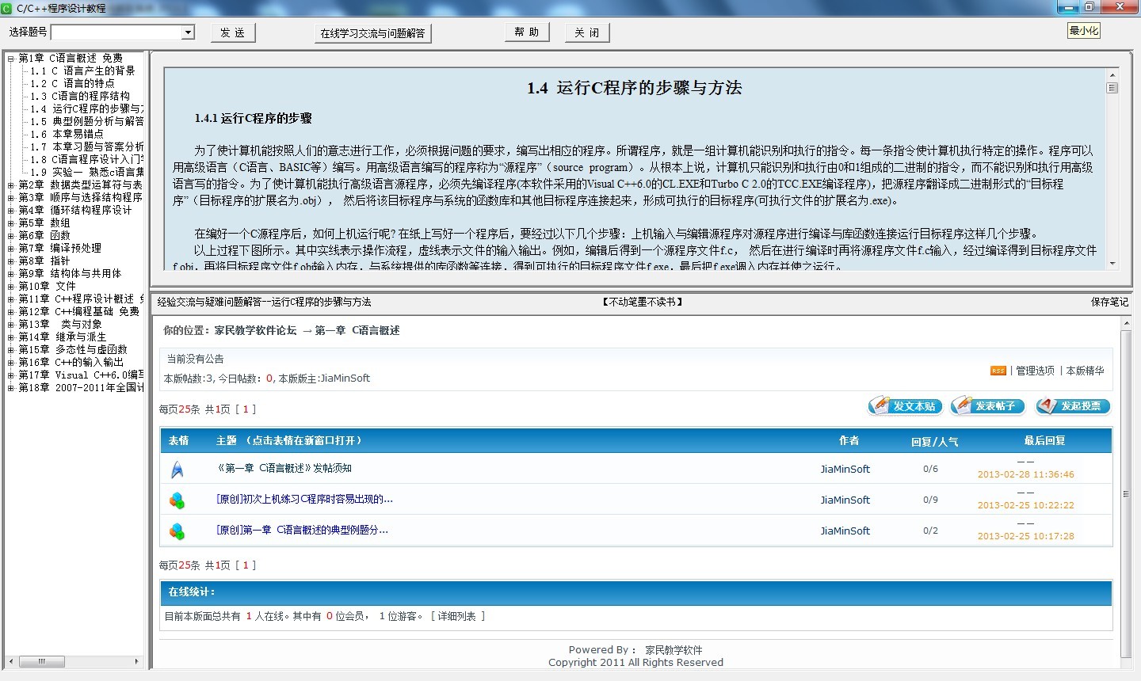Select 第14章 继承与派生 chapter
Viewport: 1141px width, 681px height.
coord(62,337)
